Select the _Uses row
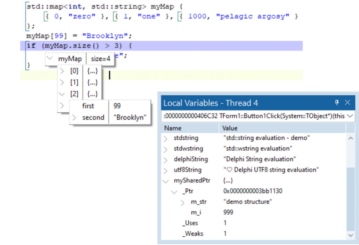This screenshot has height=245, width=359. [x=254, y=223]
